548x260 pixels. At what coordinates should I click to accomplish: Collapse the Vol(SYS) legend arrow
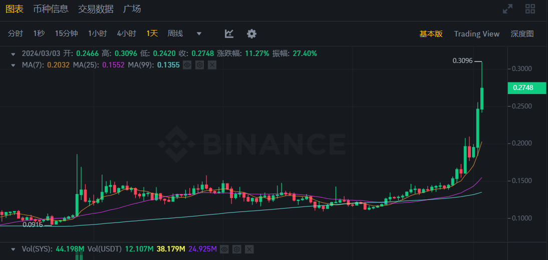(x=13, y=249)
